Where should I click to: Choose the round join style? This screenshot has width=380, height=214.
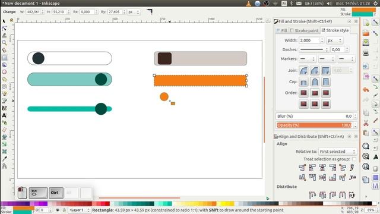click(x=303, y=71)
